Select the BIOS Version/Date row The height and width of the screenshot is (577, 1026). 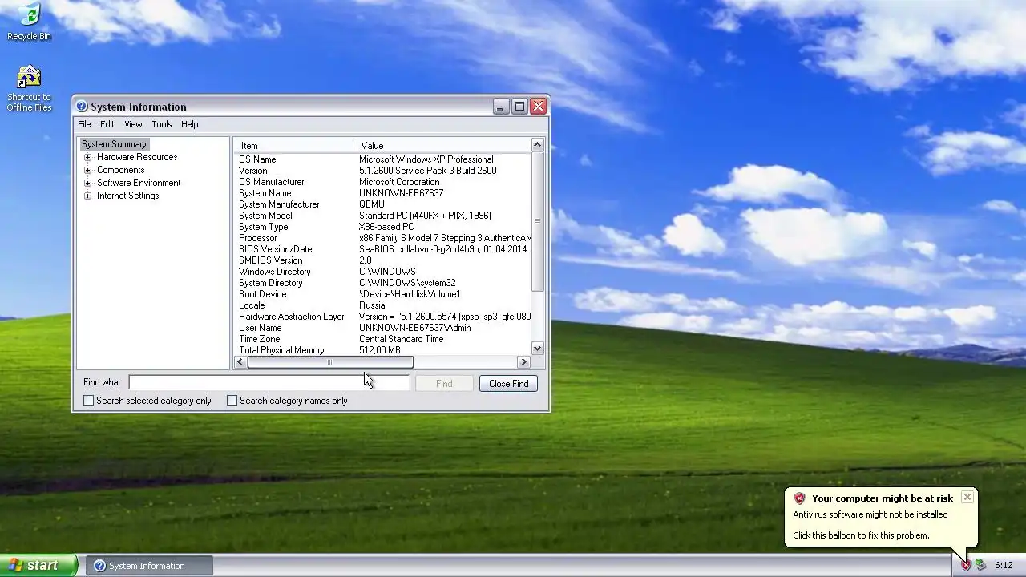pyautogui.click(x=382, y=249)
